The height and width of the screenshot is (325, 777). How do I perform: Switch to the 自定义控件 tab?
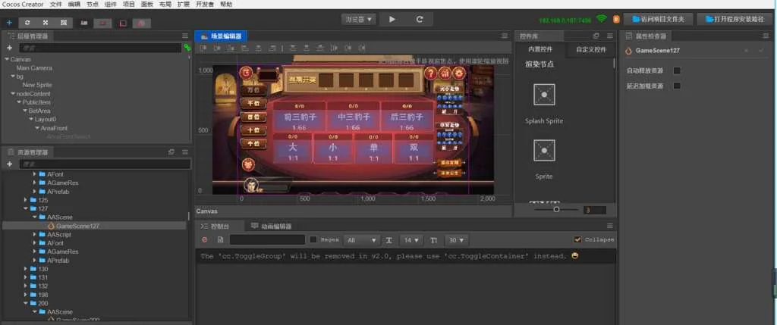pyautogui.click(x=590, y=50)
